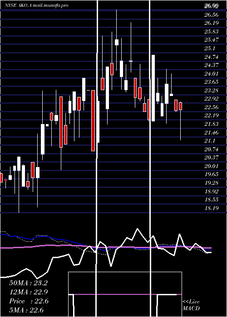Select the Price : 22.6 readout

click(x=29, y=301)
